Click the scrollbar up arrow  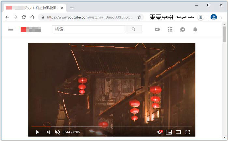(x=225, y=24)
